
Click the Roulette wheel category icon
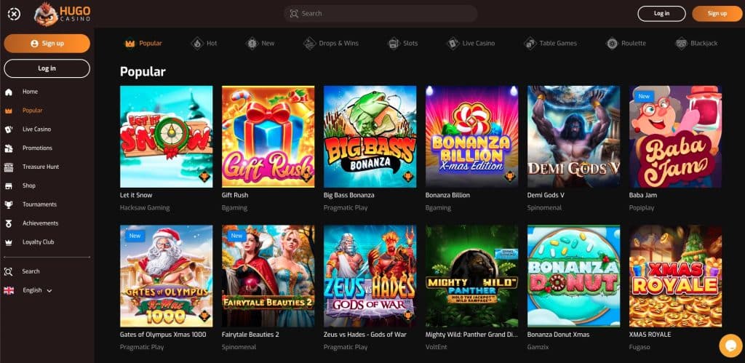coord(611,43)
